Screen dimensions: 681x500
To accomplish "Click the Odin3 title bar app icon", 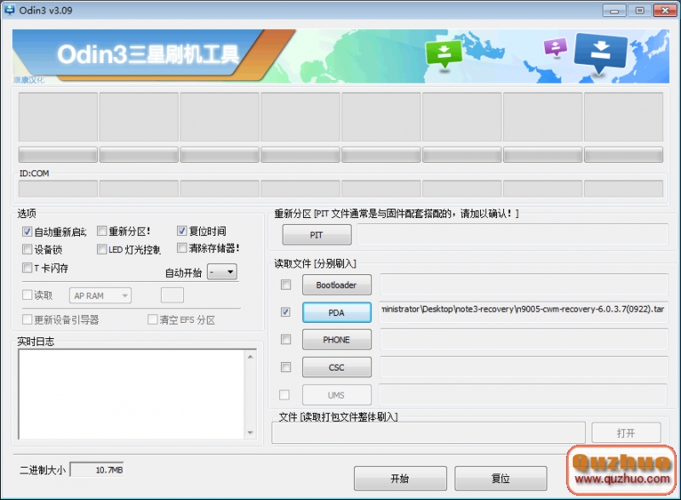I will click(x=9, y=9).
